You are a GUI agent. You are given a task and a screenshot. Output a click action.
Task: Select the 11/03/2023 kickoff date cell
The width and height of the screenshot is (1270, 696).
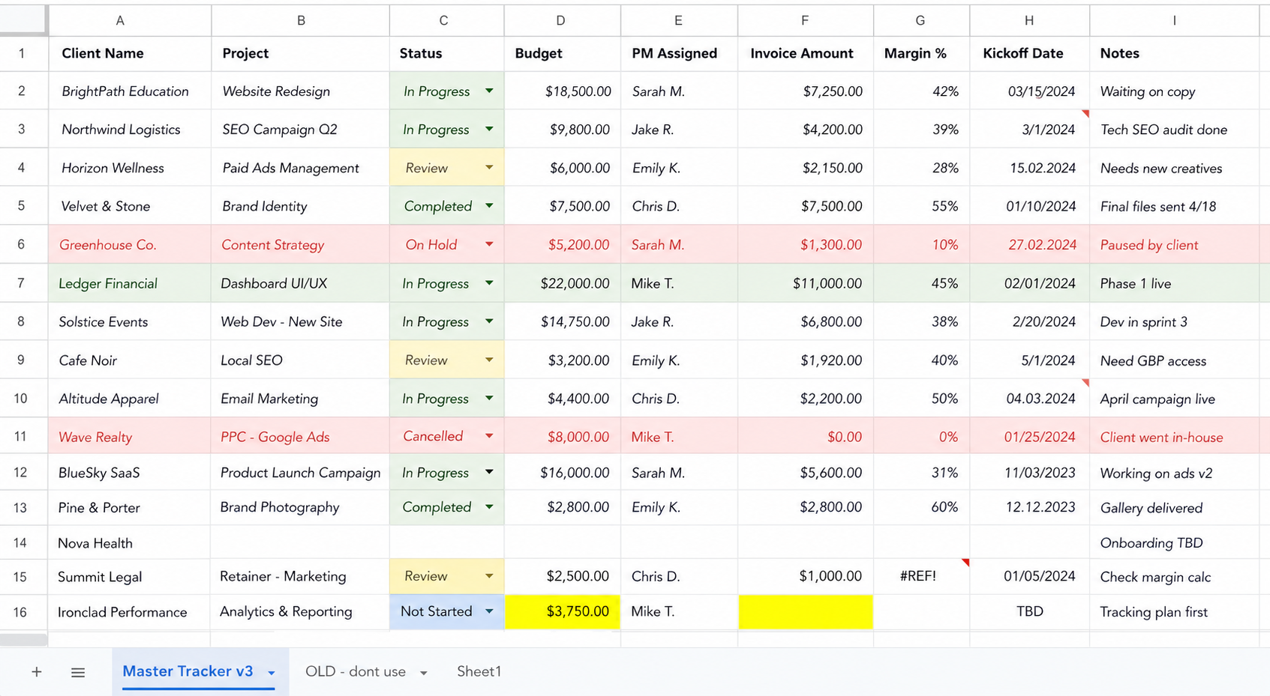(1029, 473)
